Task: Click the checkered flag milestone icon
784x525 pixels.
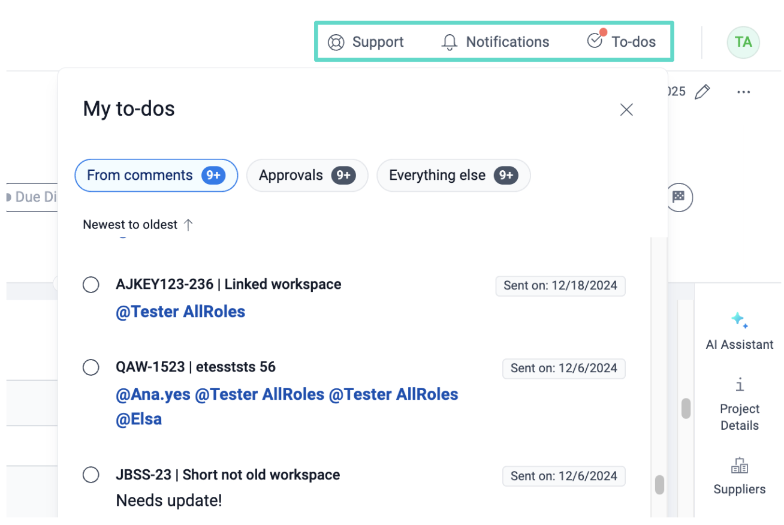Action: (x=679, y=197)
